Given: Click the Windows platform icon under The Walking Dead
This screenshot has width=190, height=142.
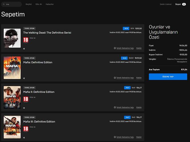Looking at the screenshot, I should [x=24, y=49].
